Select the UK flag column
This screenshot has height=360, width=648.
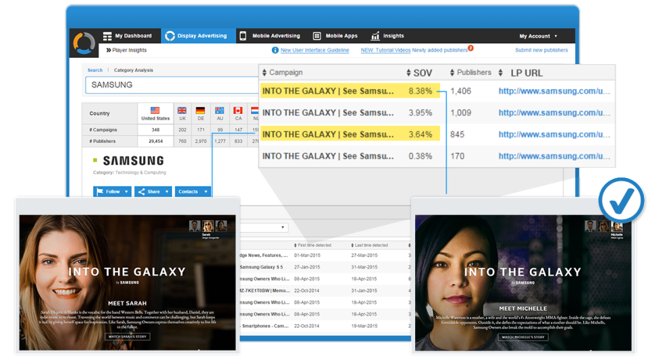[182, 113]
